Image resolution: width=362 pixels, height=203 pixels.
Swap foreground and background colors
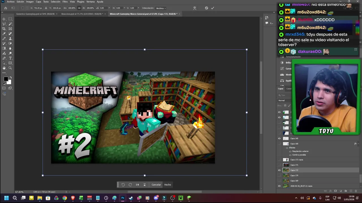11,78
